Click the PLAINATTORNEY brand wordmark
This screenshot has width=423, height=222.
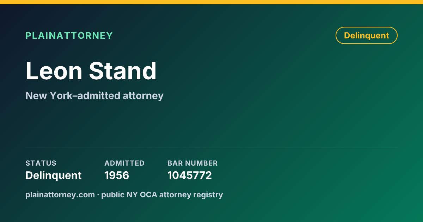tap(69, 36)
